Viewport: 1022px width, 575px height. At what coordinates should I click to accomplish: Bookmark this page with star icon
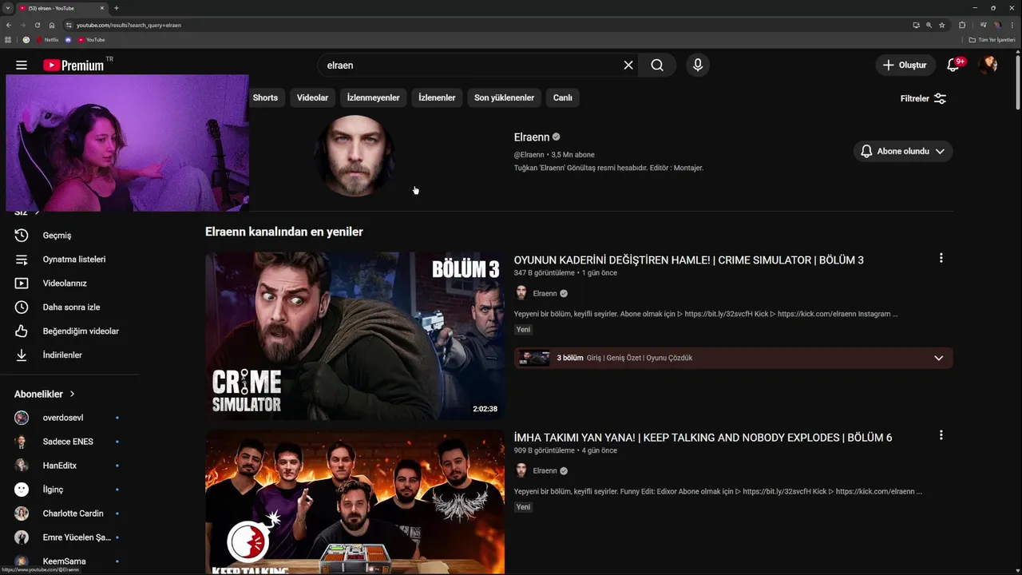point(942,25)
